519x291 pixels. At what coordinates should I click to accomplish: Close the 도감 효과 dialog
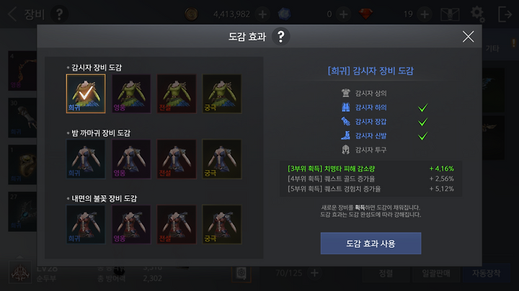pos(468,36)
